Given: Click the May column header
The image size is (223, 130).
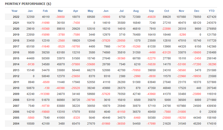Looking at the screenshot, I should point(91,11).
